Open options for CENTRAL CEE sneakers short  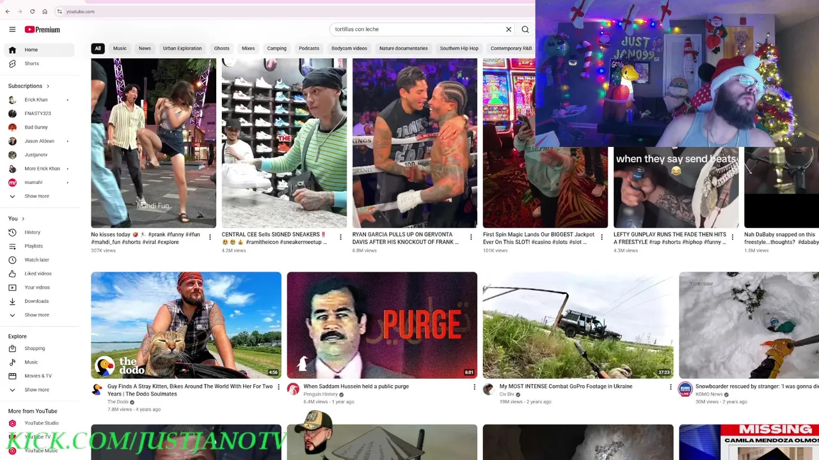click(x=340, y=237)
